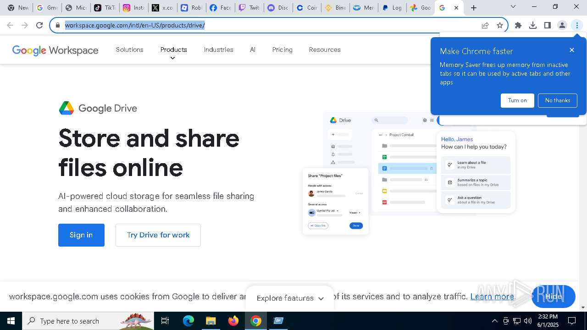Open the notification center
Image resolution: width=587 pixels, height=330 pixels.
[x=572, y=321]
